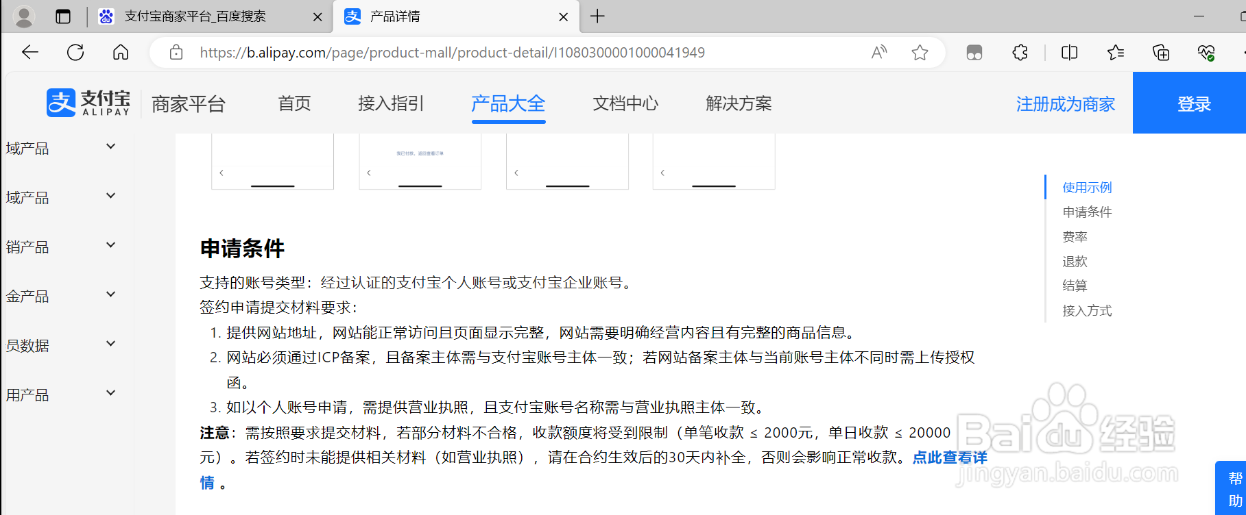
Task: Open the 点此查看详情 link
Action: [x=949, y=457]
